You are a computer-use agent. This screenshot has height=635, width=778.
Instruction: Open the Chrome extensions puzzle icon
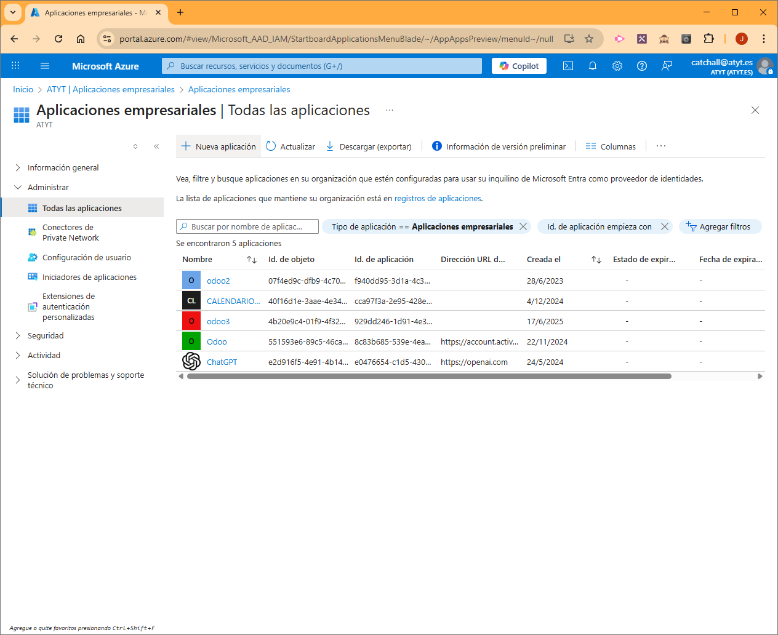click(x=708, y=39)
